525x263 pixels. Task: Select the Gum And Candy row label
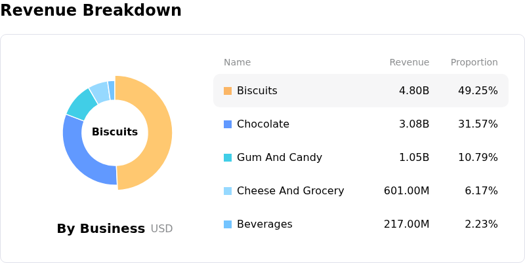(x=279, y=158)
